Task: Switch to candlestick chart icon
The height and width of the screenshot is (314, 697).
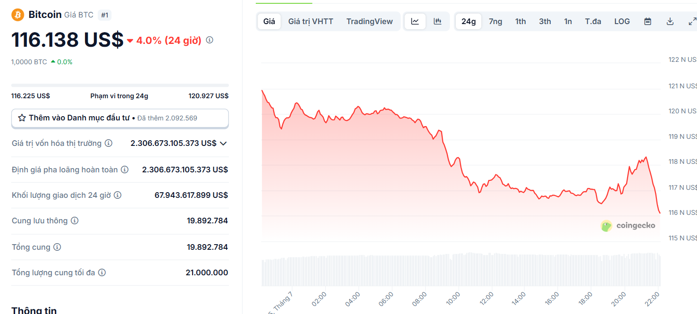Action: pyautogui.click(x=437, y=21)
